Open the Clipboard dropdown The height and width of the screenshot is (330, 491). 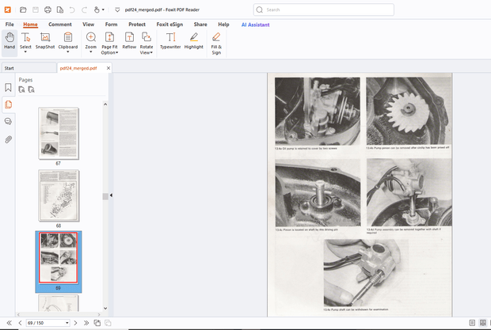click(68, 52)
